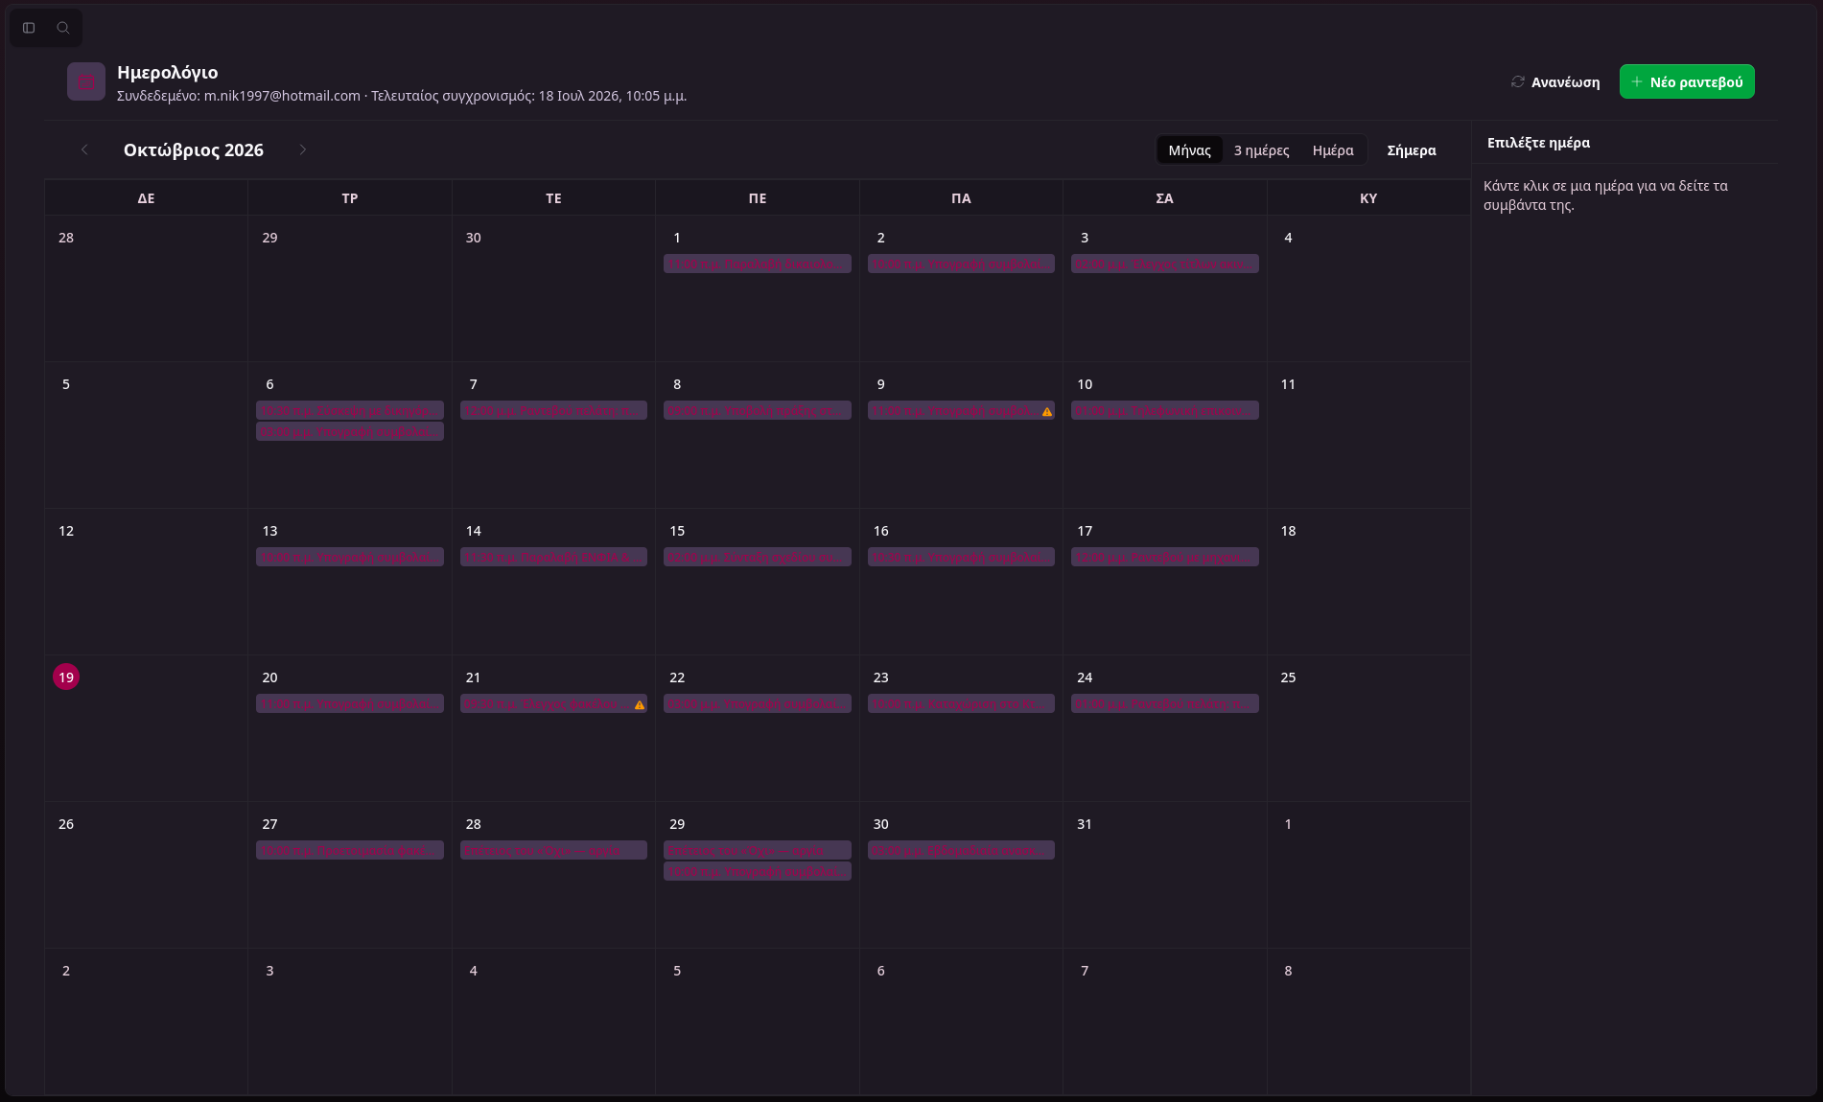Open the 02:00 μ.μ. Σύνταξη σχεδίου event
The width and height of the screenshot is (1823, 1102).
(x=758, y=557)
